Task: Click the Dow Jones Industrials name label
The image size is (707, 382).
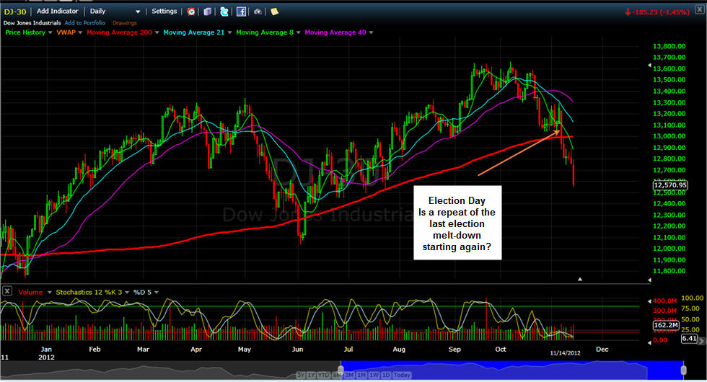Action: pyautogui.click(x=32, y=23)
